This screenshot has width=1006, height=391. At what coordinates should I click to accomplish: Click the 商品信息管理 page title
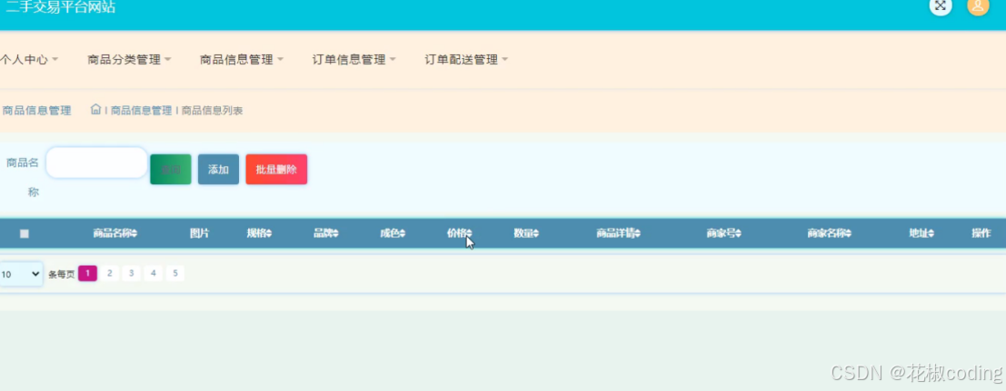(x=36, y=111)
